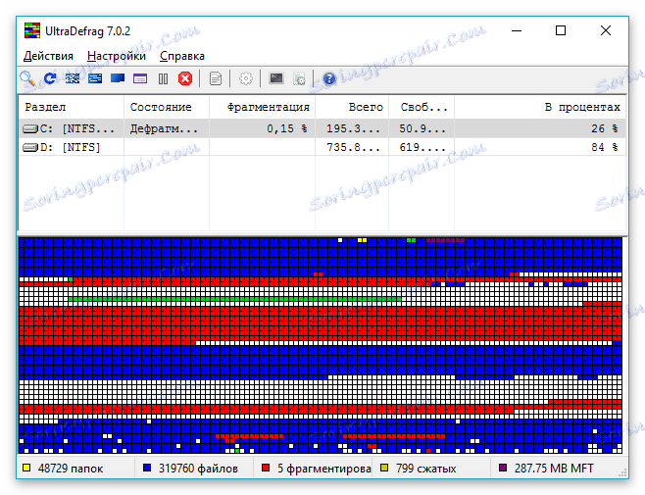645x495 pixels.
Task: Run full optimization solid blue icon
Action: 118,78
